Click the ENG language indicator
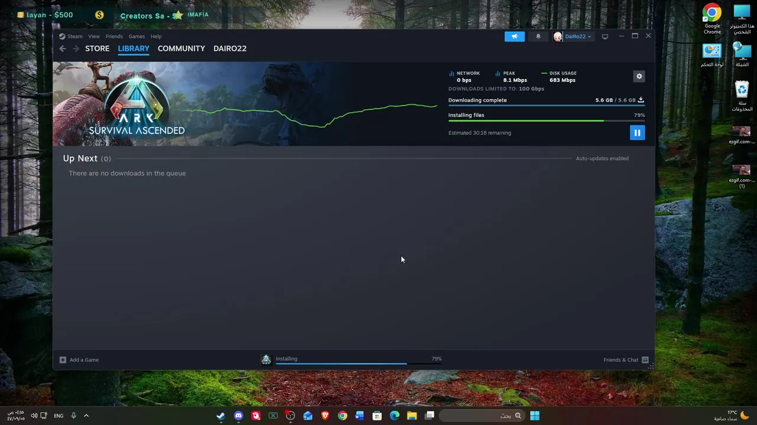Image resolution: width=757 pixels, height=425 pixels. (x=59, y=416)
